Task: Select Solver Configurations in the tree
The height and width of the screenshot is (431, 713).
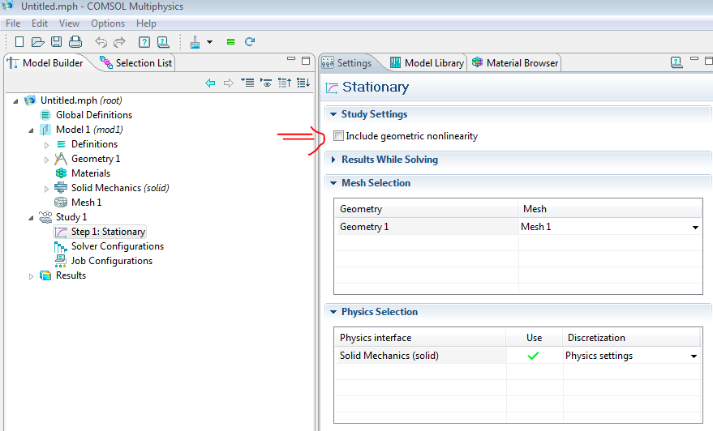Action: (x=117, y=246)
